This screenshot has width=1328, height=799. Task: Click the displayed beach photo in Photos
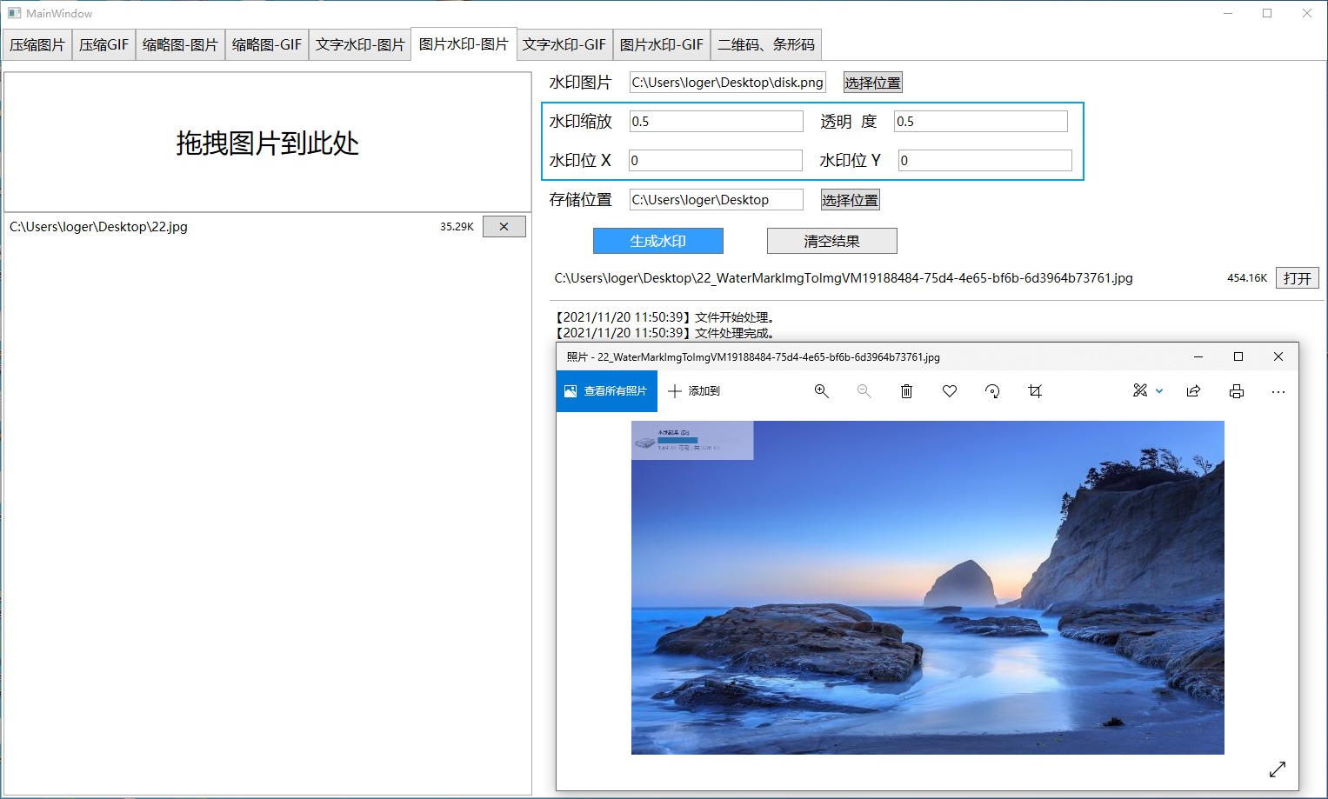pyautogui.click(x=927, y=588)
